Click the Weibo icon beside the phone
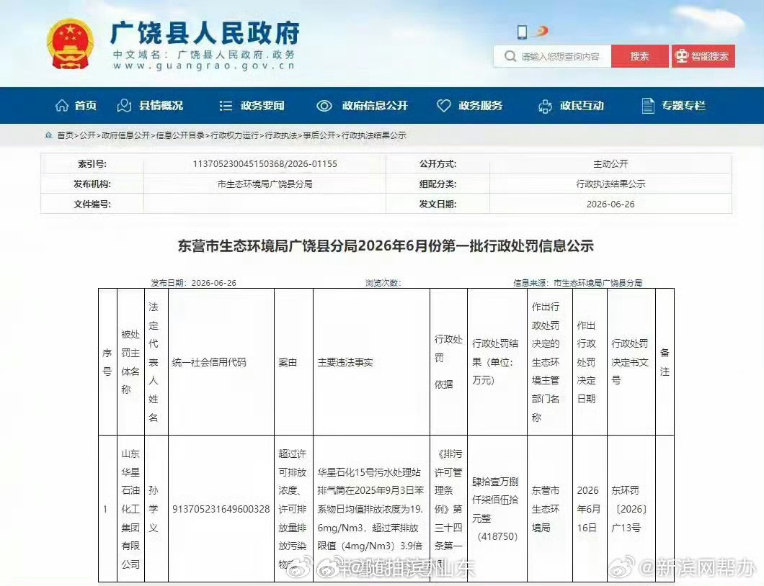Viewport: 764px width, 586px height. [541, 32]
